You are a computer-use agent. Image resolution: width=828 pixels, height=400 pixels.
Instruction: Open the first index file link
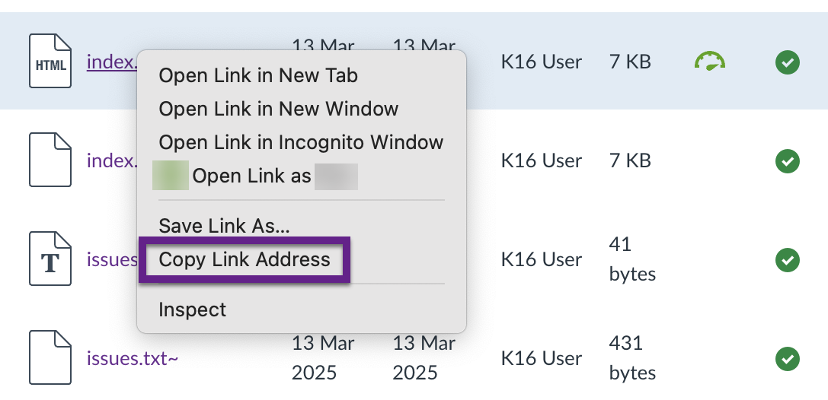point(112,62)
